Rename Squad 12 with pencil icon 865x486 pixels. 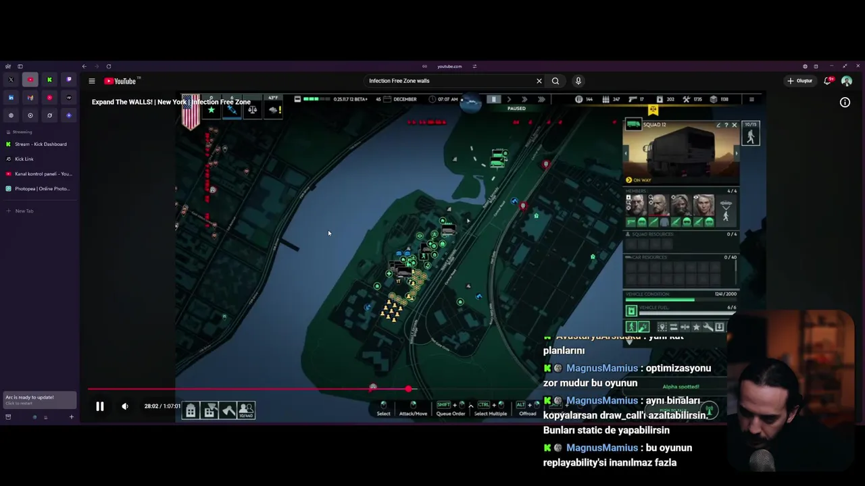(x=719, y=125)
